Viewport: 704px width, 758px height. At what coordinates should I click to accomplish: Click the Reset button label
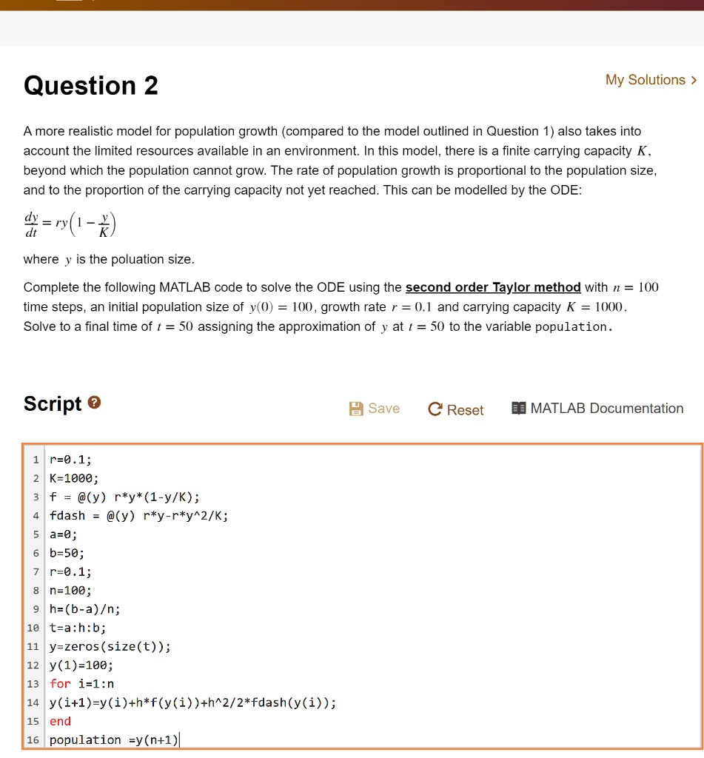(465, 410)
